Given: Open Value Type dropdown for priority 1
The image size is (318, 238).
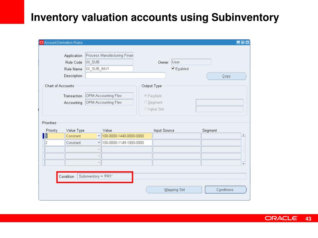Looking at the screenshot, I should tap(99, 136).
